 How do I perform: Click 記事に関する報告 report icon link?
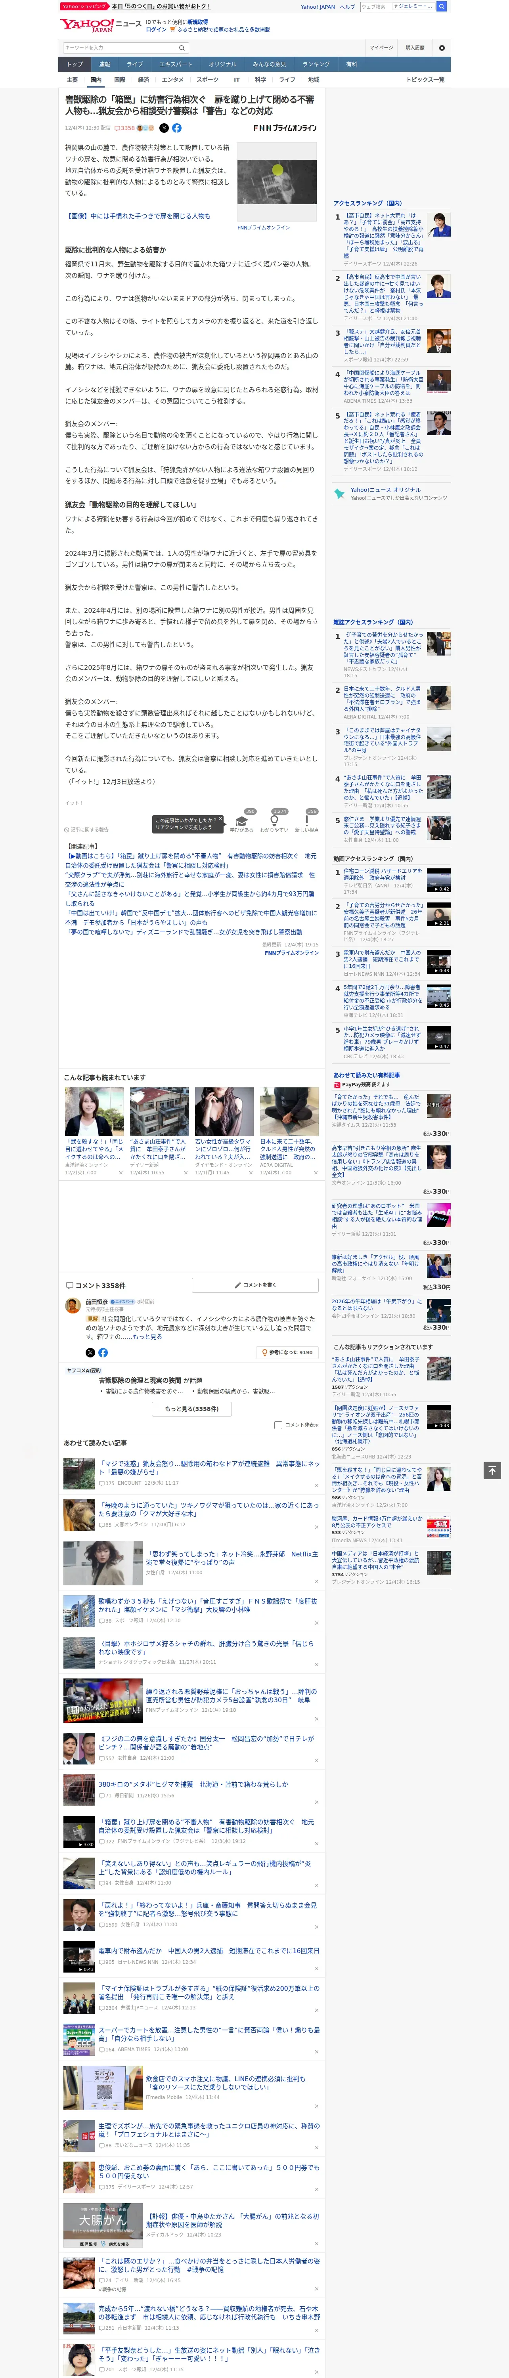click(x=86, y=829)
